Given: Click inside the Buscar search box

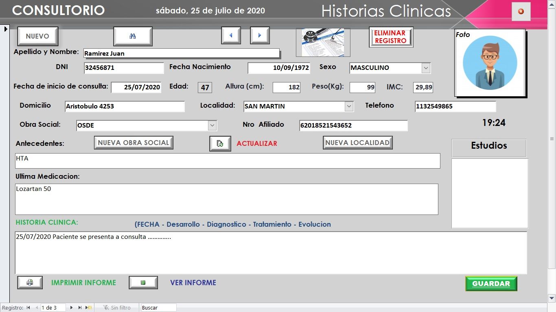Looking at the screenshot, I should [x=158, y=308].
